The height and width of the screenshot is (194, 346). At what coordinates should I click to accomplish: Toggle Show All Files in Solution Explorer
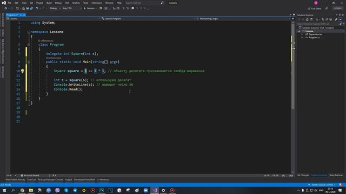tap(330, 19)
